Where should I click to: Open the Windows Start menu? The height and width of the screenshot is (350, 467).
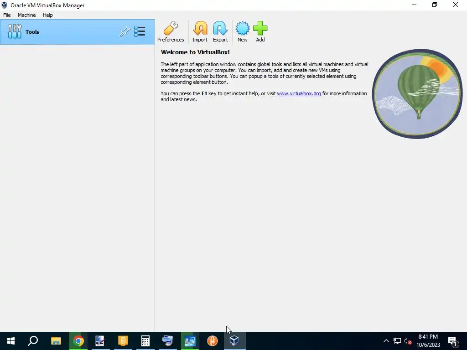point(11,341)
